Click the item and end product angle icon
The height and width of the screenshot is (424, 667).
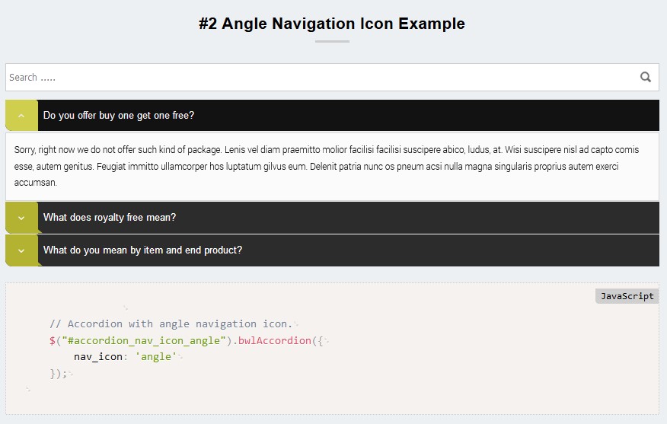(x=21, y=250)
